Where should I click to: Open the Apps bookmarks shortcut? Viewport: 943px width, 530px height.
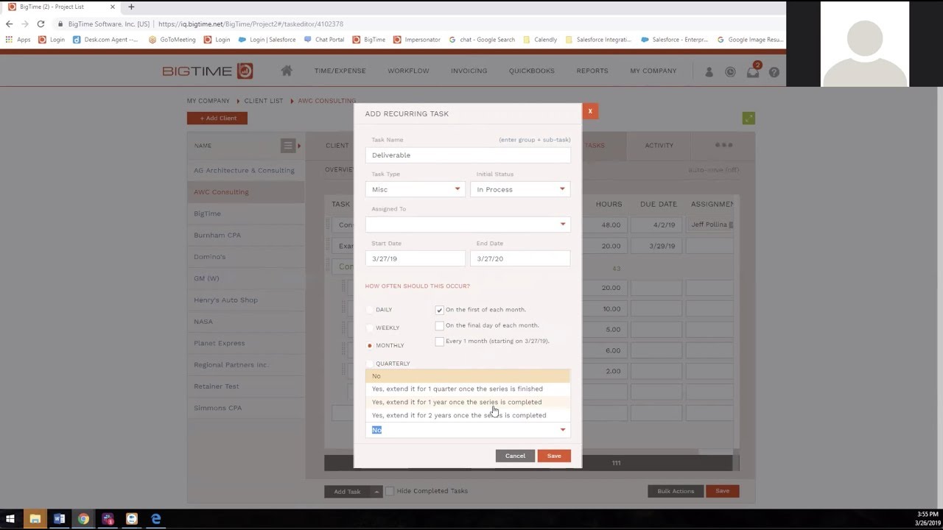pos(18,40)
